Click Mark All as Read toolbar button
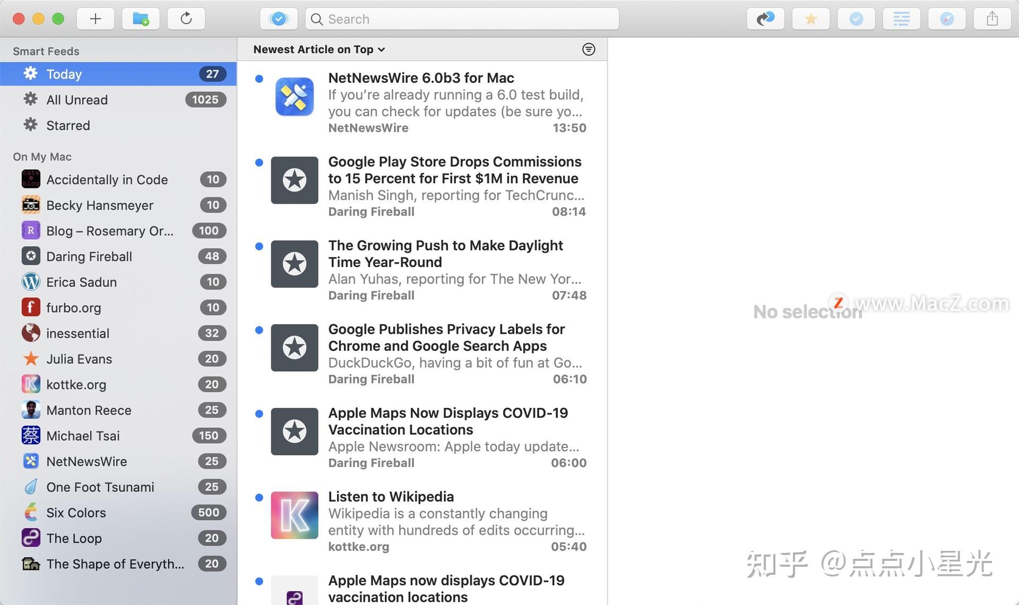The width and height of the screenshot is (1019, 605). 279,19
